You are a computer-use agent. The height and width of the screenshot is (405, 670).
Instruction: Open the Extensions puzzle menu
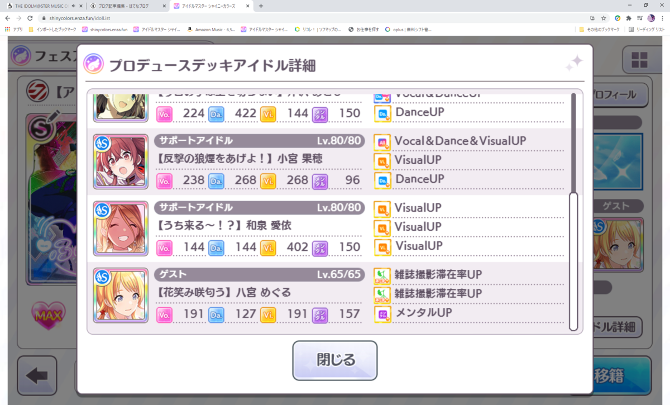(628, 18)
